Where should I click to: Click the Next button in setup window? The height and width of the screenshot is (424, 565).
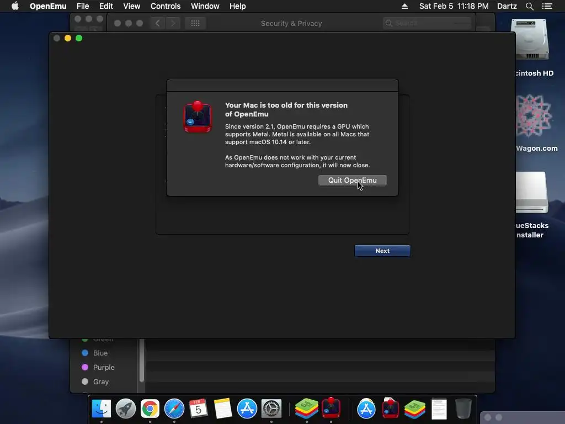click(x=382, y=251)
